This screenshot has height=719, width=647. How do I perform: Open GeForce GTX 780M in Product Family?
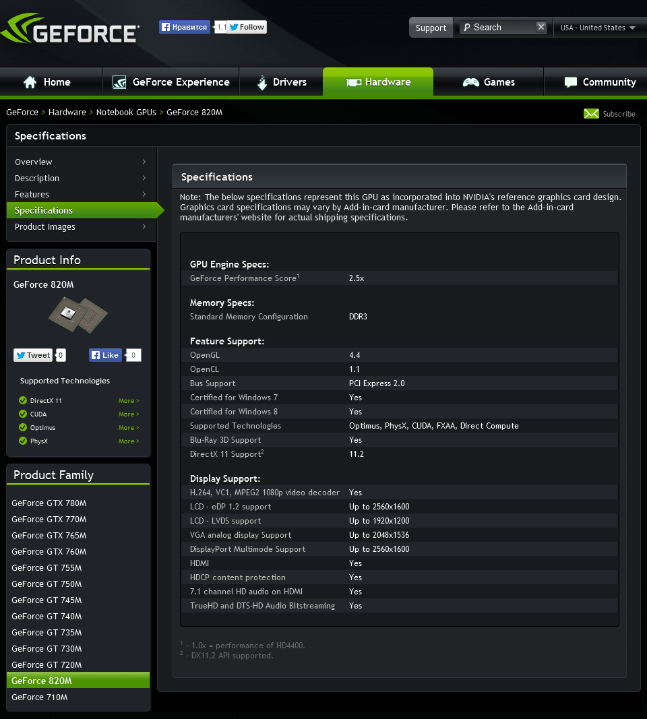(49, 503)
